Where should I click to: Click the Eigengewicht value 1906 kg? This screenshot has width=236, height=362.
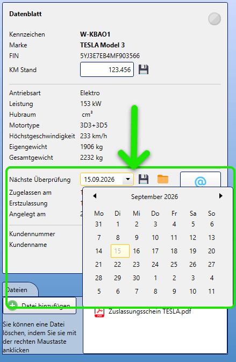click(x=91, y=147)
